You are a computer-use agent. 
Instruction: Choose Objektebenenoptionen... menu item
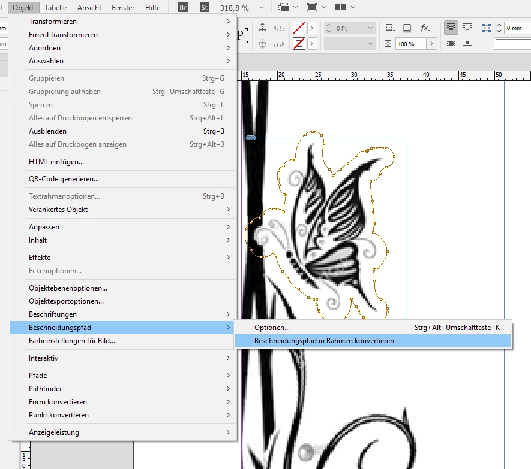pyautogui.click(x=122, y=288)
